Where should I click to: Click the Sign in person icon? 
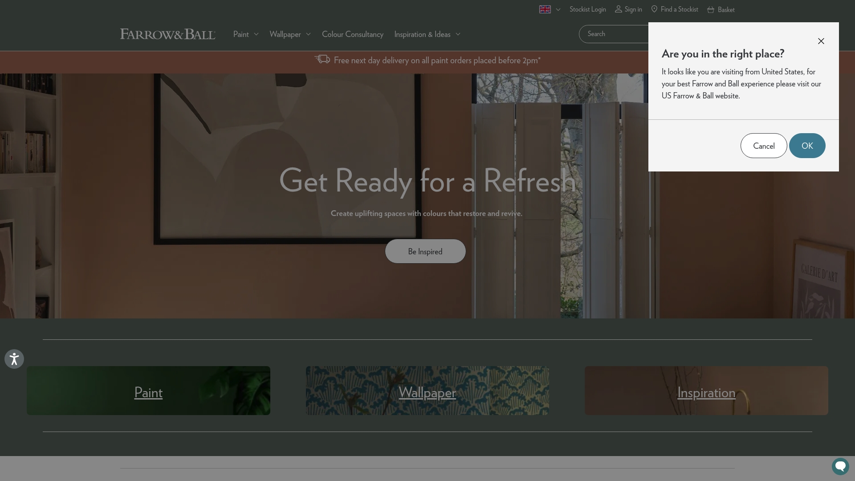(619, 9)
